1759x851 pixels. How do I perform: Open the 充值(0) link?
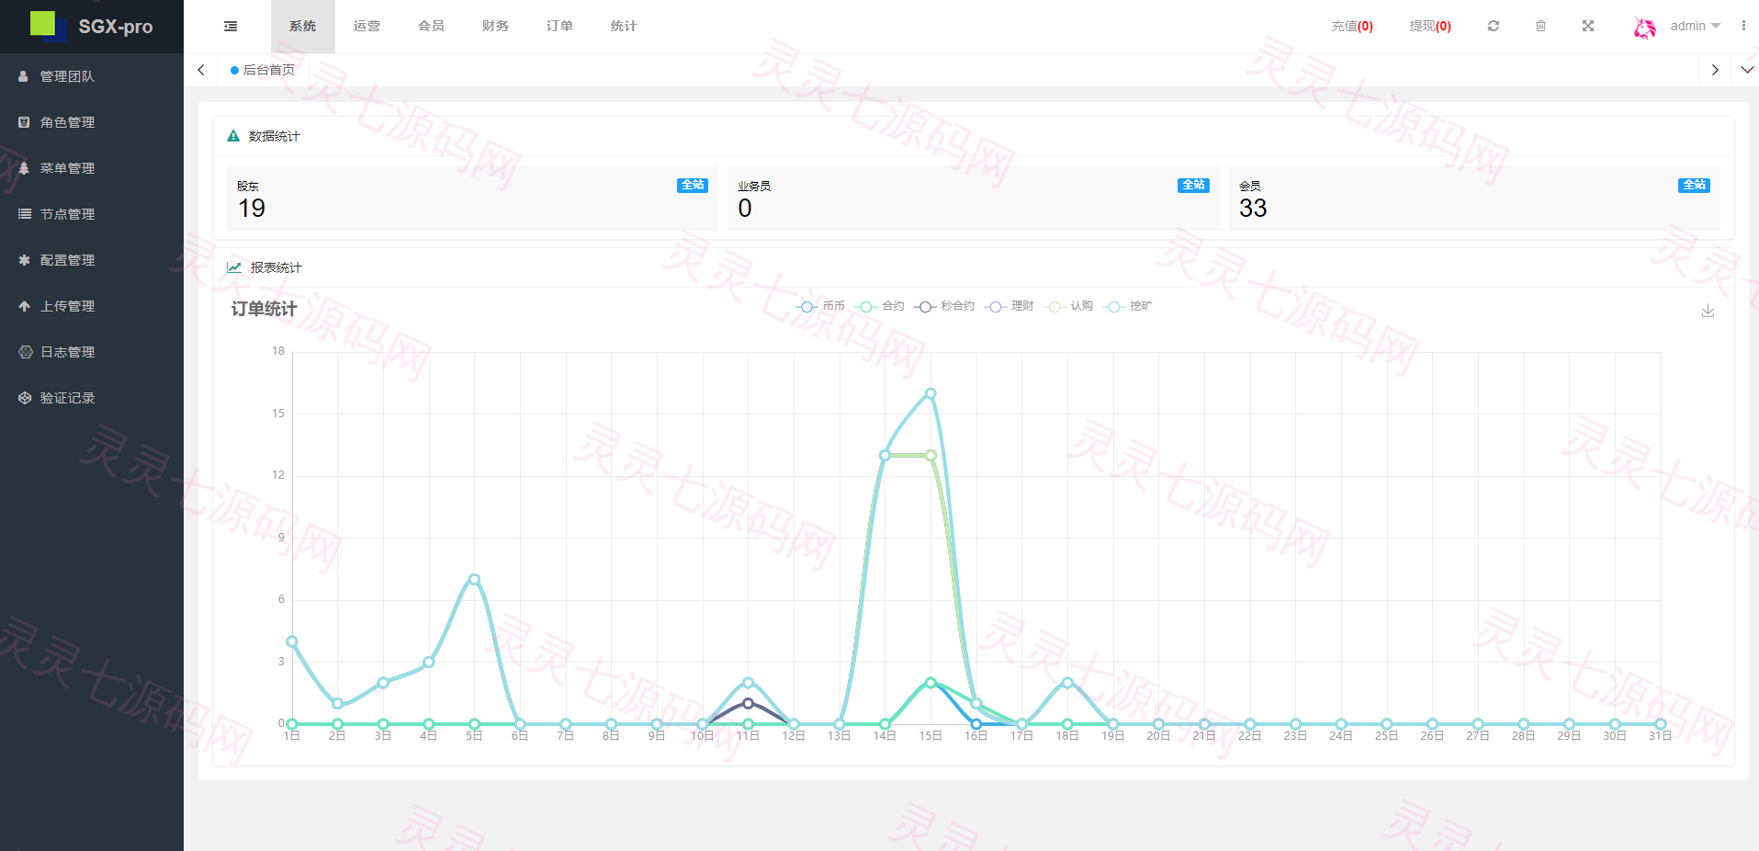1352,26
